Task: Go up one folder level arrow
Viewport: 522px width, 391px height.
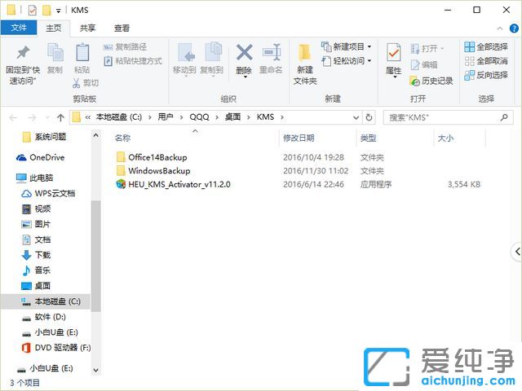Action: pos(60,117)
